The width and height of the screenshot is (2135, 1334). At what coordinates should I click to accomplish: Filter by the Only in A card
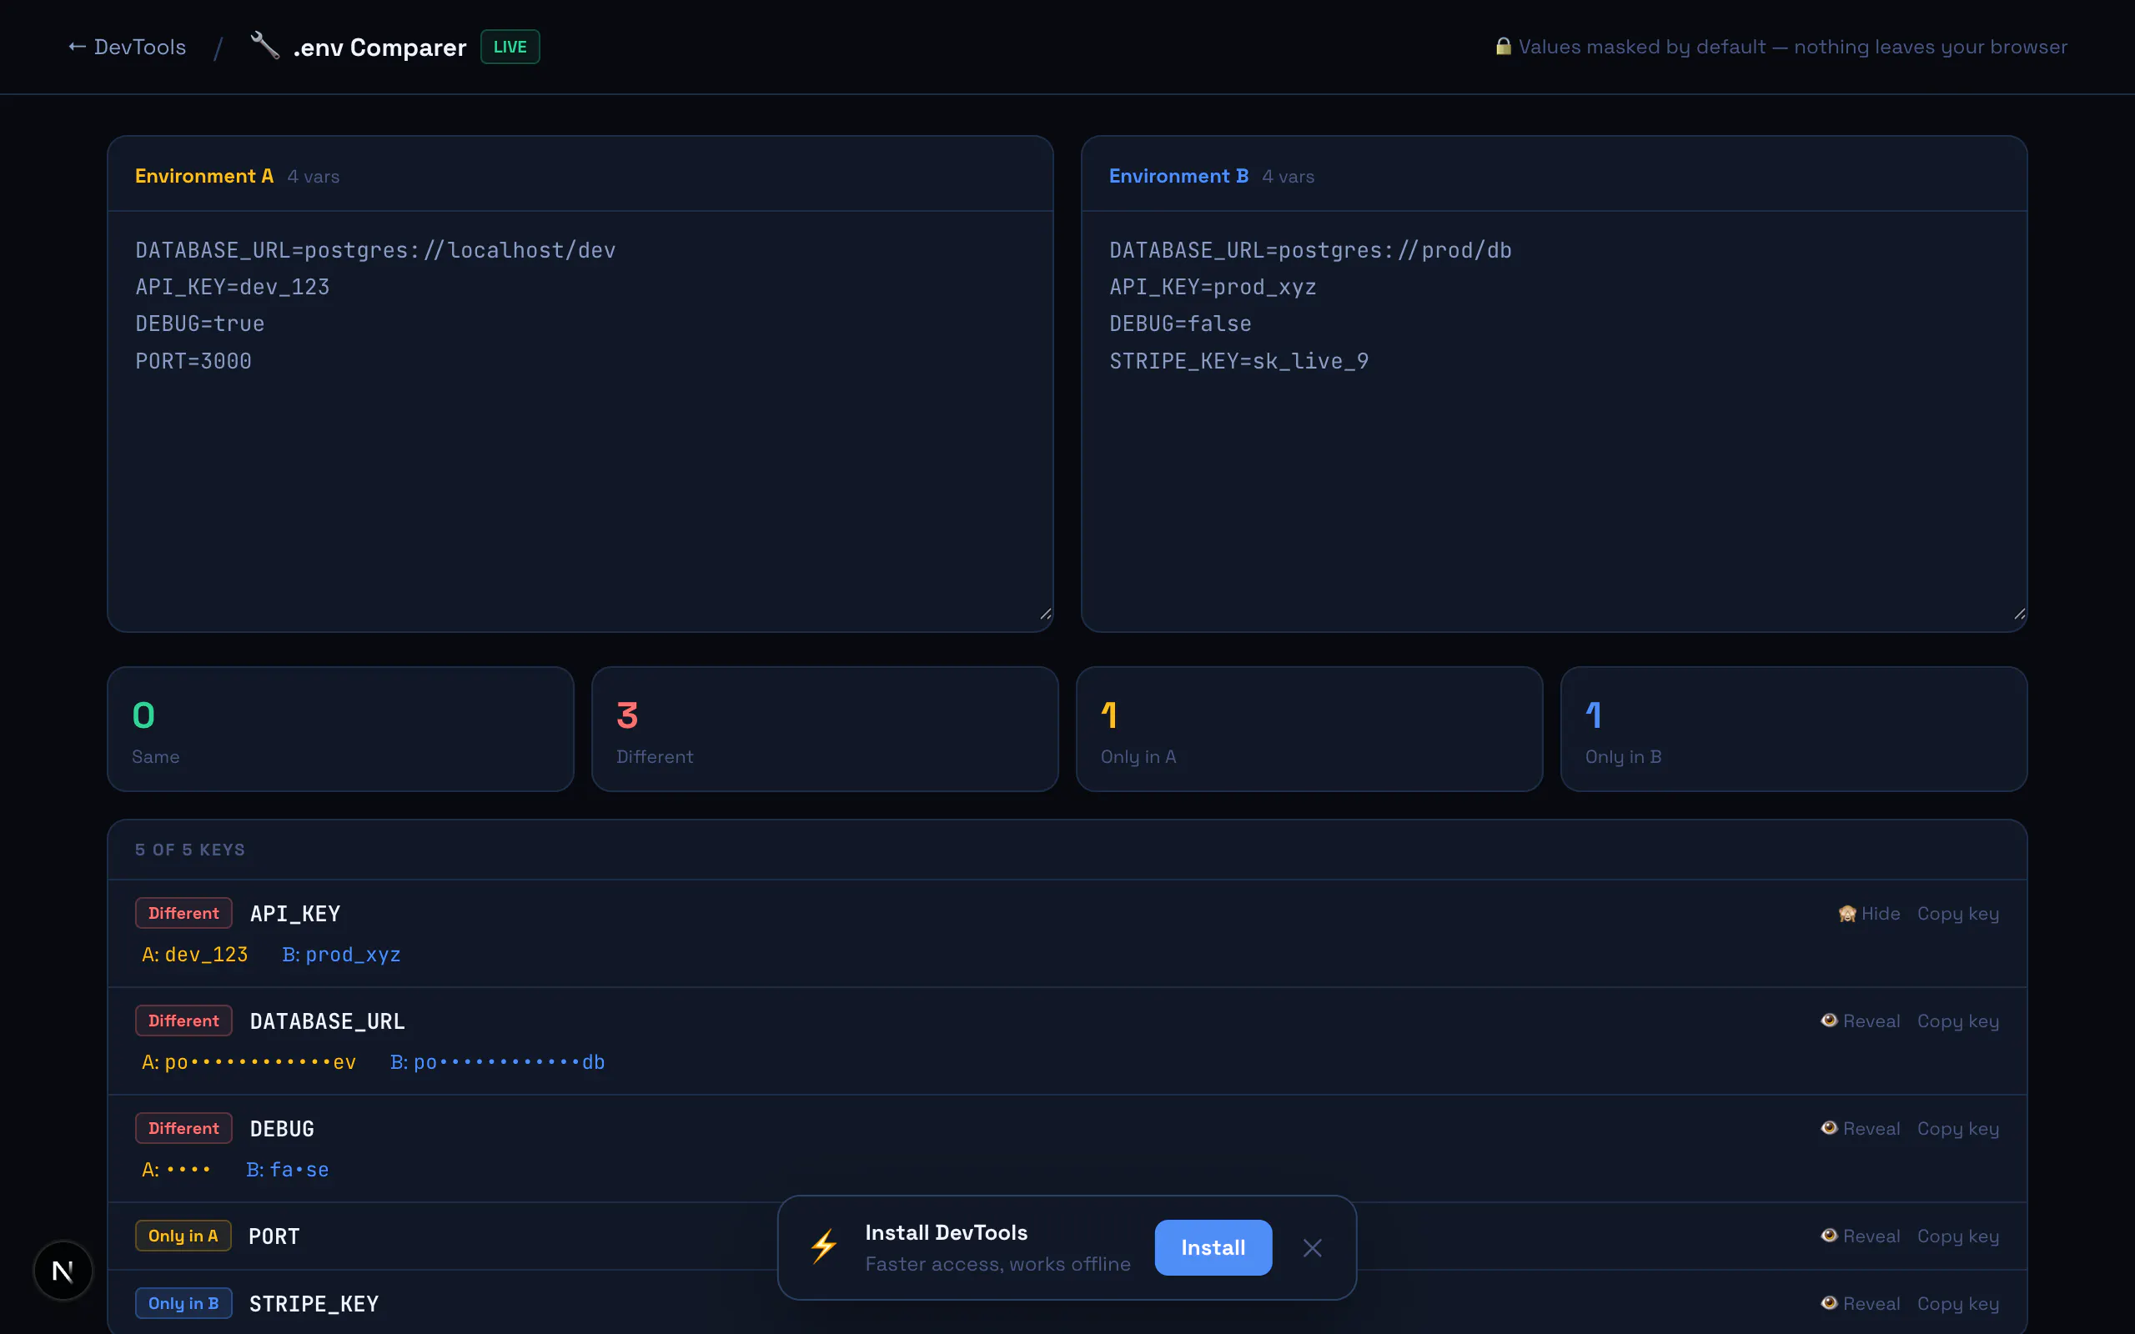tap(1309, 729)
